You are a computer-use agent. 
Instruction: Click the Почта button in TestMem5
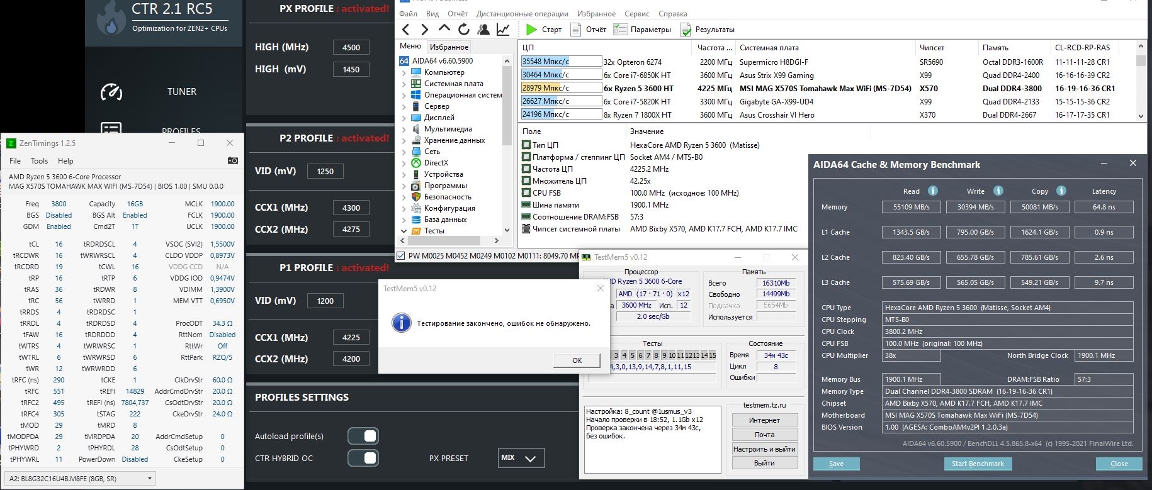click(765, 435)
